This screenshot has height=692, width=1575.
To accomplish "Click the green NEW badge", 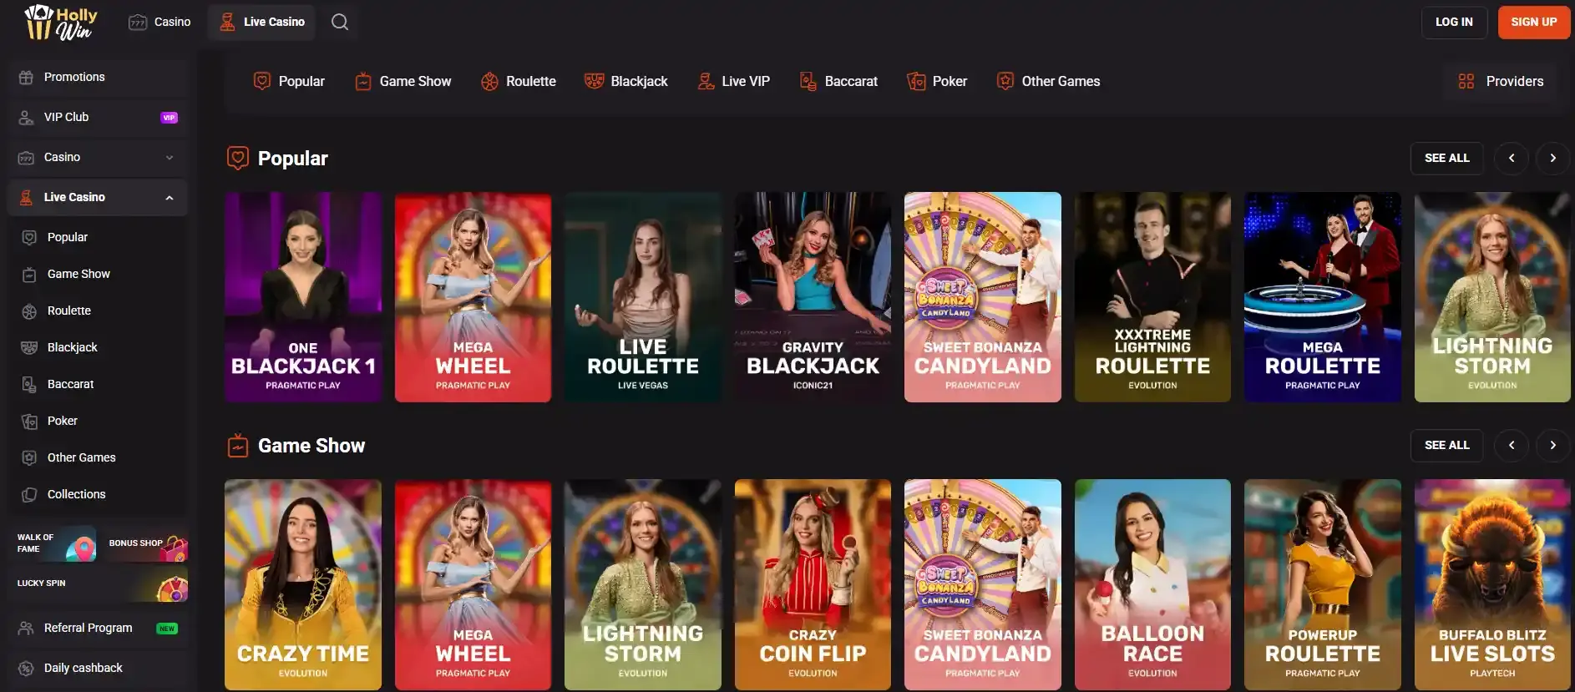I will [167, 629].
